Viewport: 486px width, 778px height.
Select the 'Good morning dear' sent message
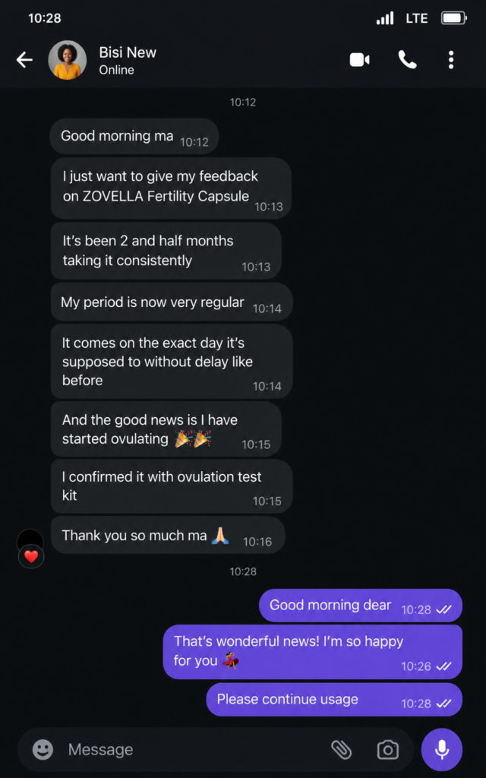361,606
